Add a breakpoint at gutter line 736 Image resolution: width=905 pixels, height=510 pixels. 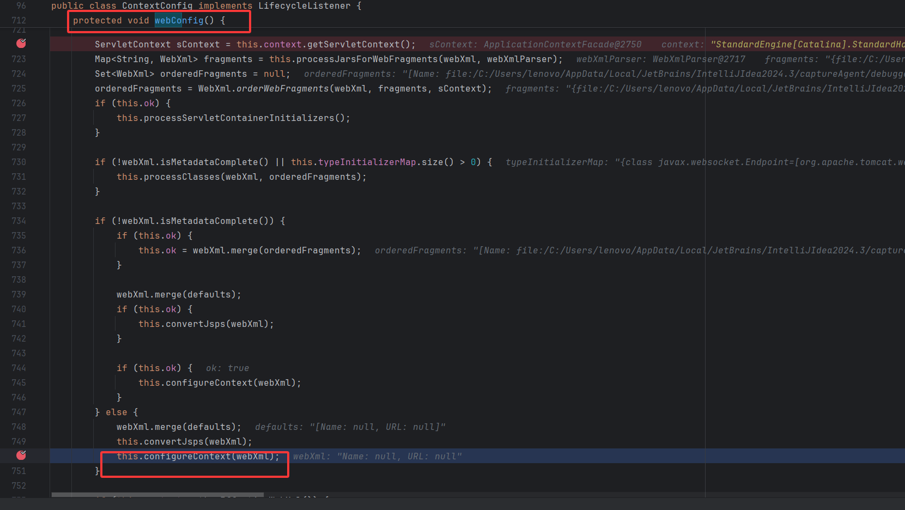[x=19, y=250]
